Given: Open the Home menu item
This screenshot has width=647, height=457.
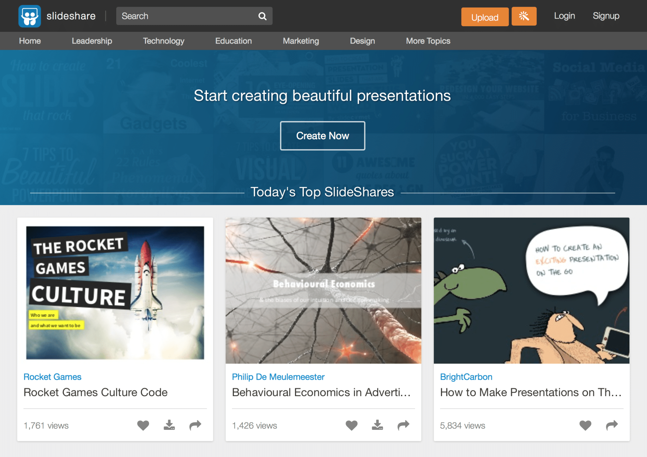Looking at the screenshot, I should [x=30, y=41].
